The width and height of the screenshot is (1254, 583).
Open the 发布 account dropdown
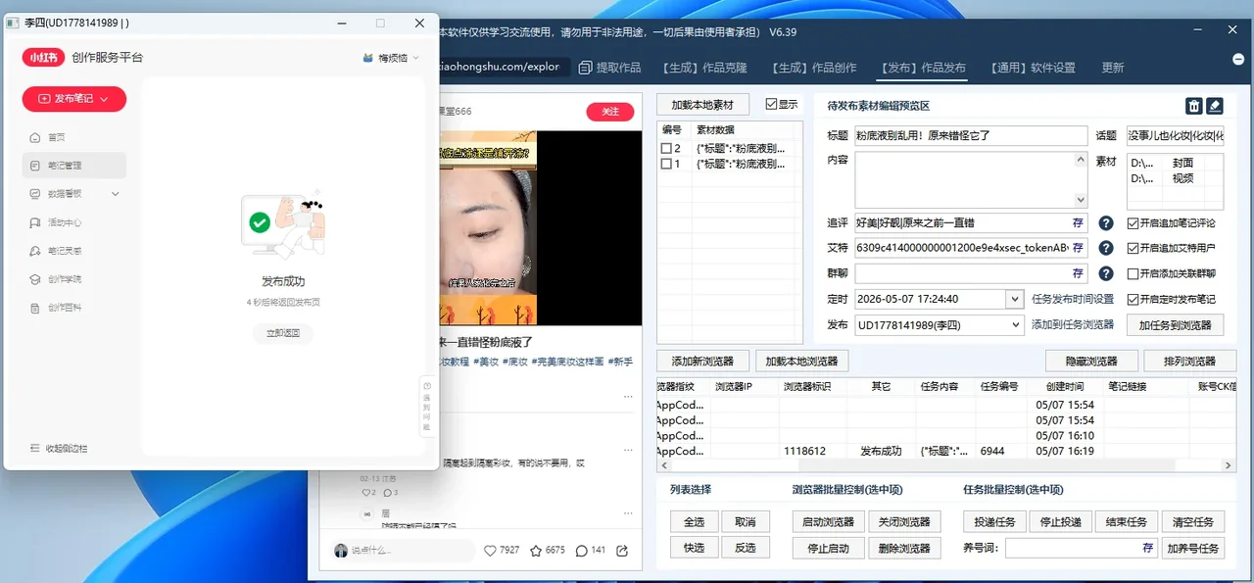click(1014, 324)
